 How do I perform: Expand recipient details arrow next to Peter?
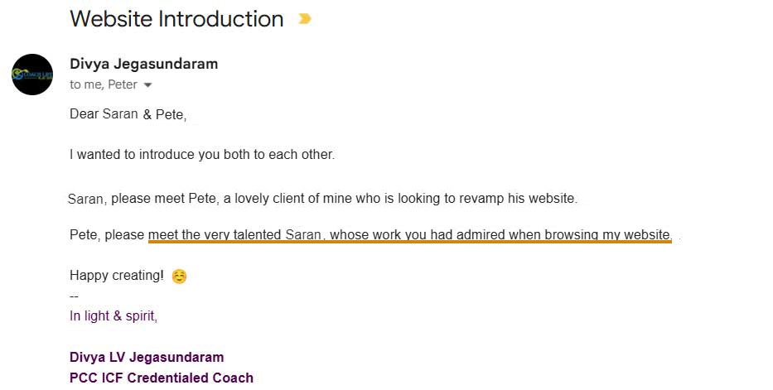[147, 85]
